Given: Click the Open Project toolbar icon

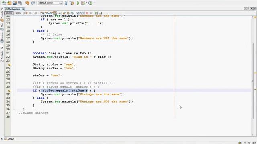Looking at the screenshot, I should pyautogui.click(x=15, y=3).
